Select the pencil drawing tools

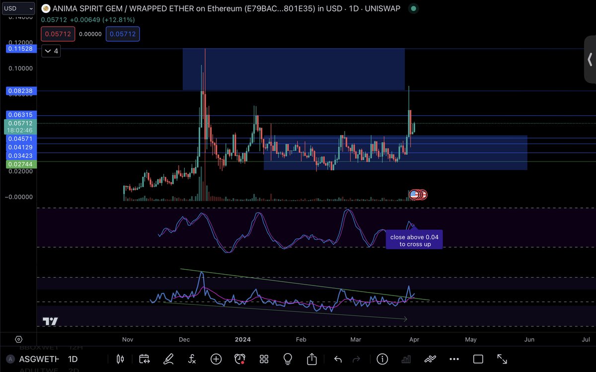(168, 359)
